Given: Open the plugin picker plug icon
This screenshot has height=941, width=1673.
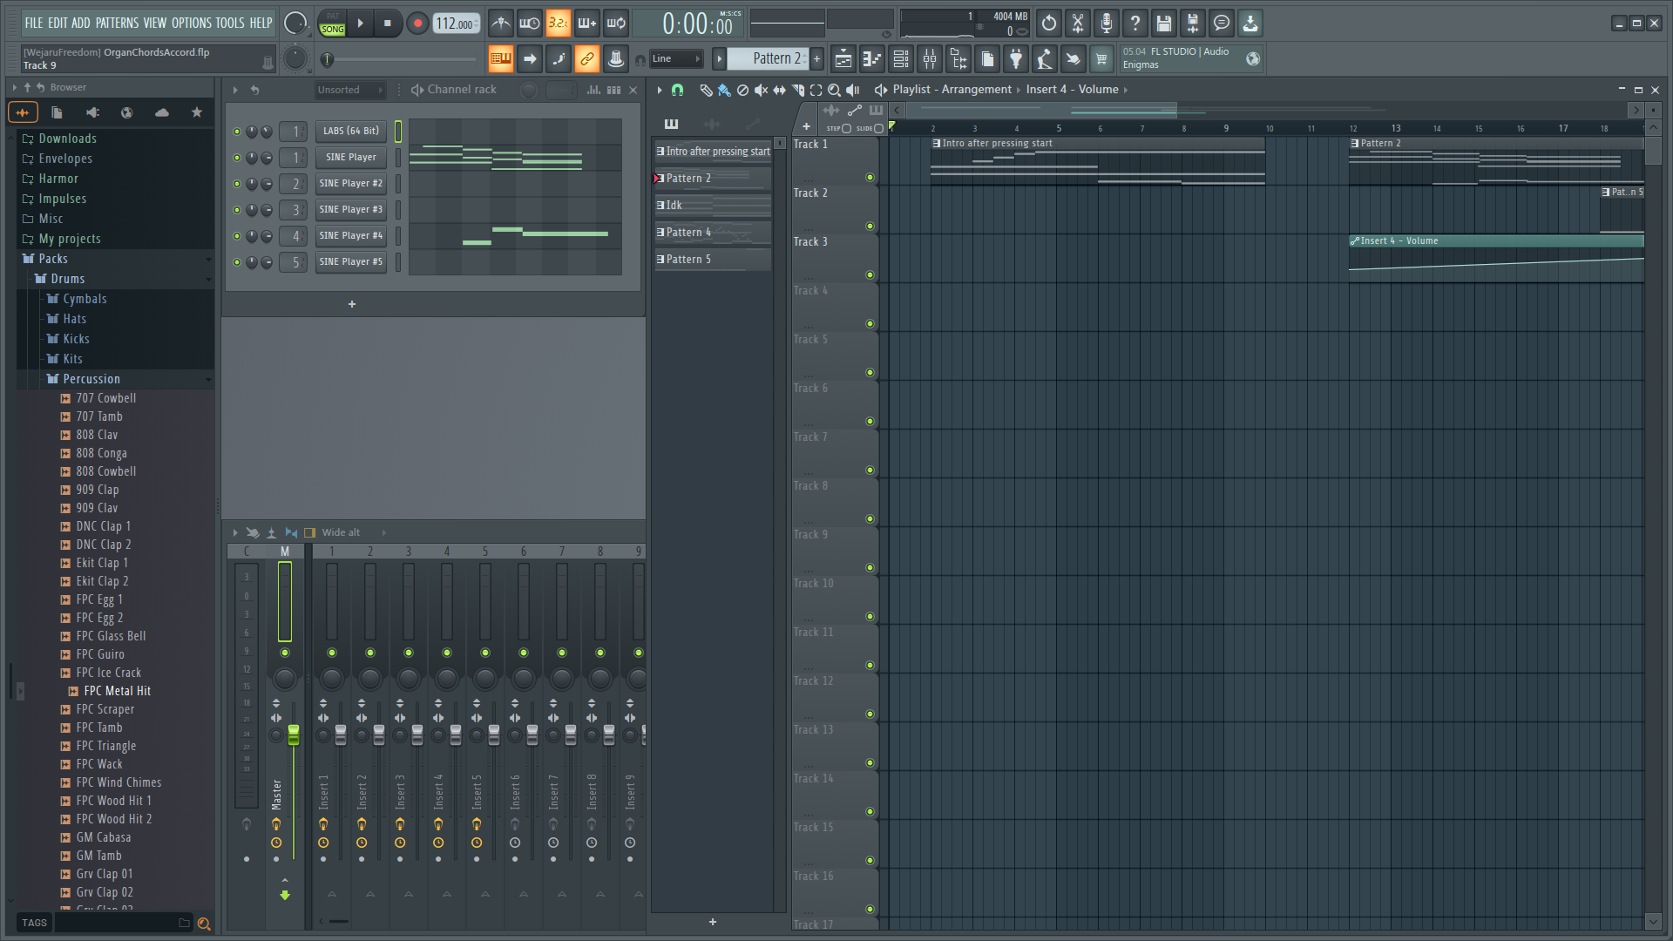Looking at the screenshot, I should click(1016, 59).
